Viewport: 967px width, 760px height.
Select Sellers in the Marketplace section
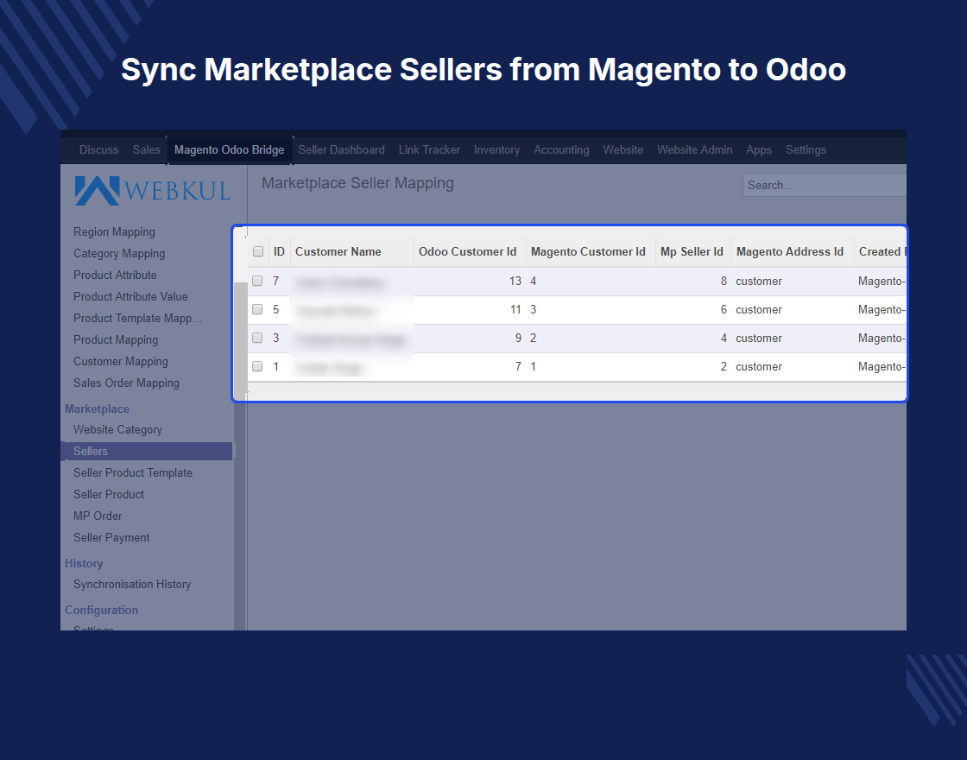click(147, 451)
